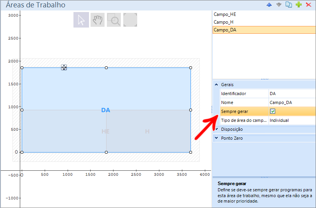
Task: Move work area down with gray arrow
Action: pyautogui.click(x=279, y=5)
